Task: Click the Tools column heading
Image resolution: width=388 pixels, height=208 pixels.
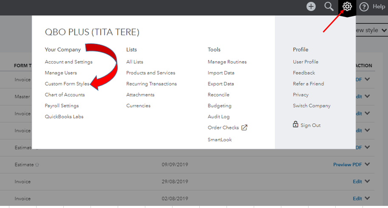Action: point(214,49)
